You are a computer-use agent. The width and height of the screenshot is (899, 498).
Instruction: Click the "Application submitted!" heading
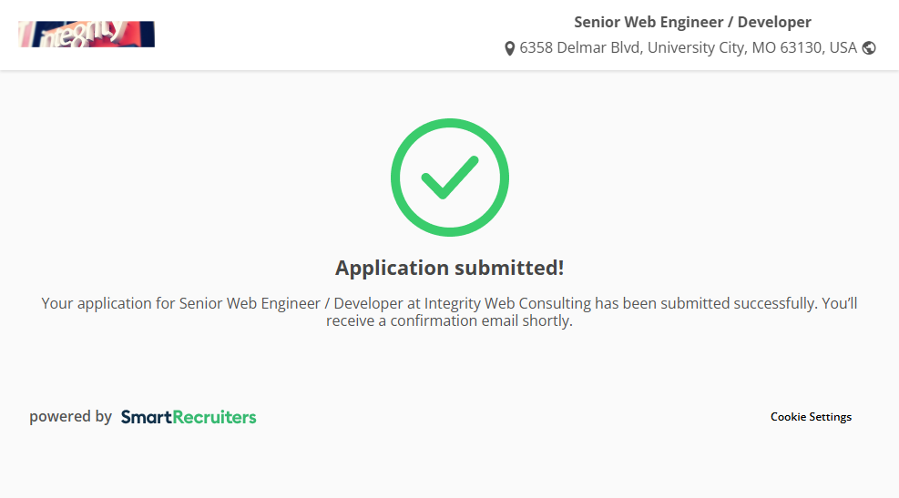click(449, 268)
